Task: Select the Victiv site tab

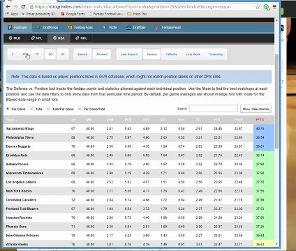Action: tap(110, 27)
